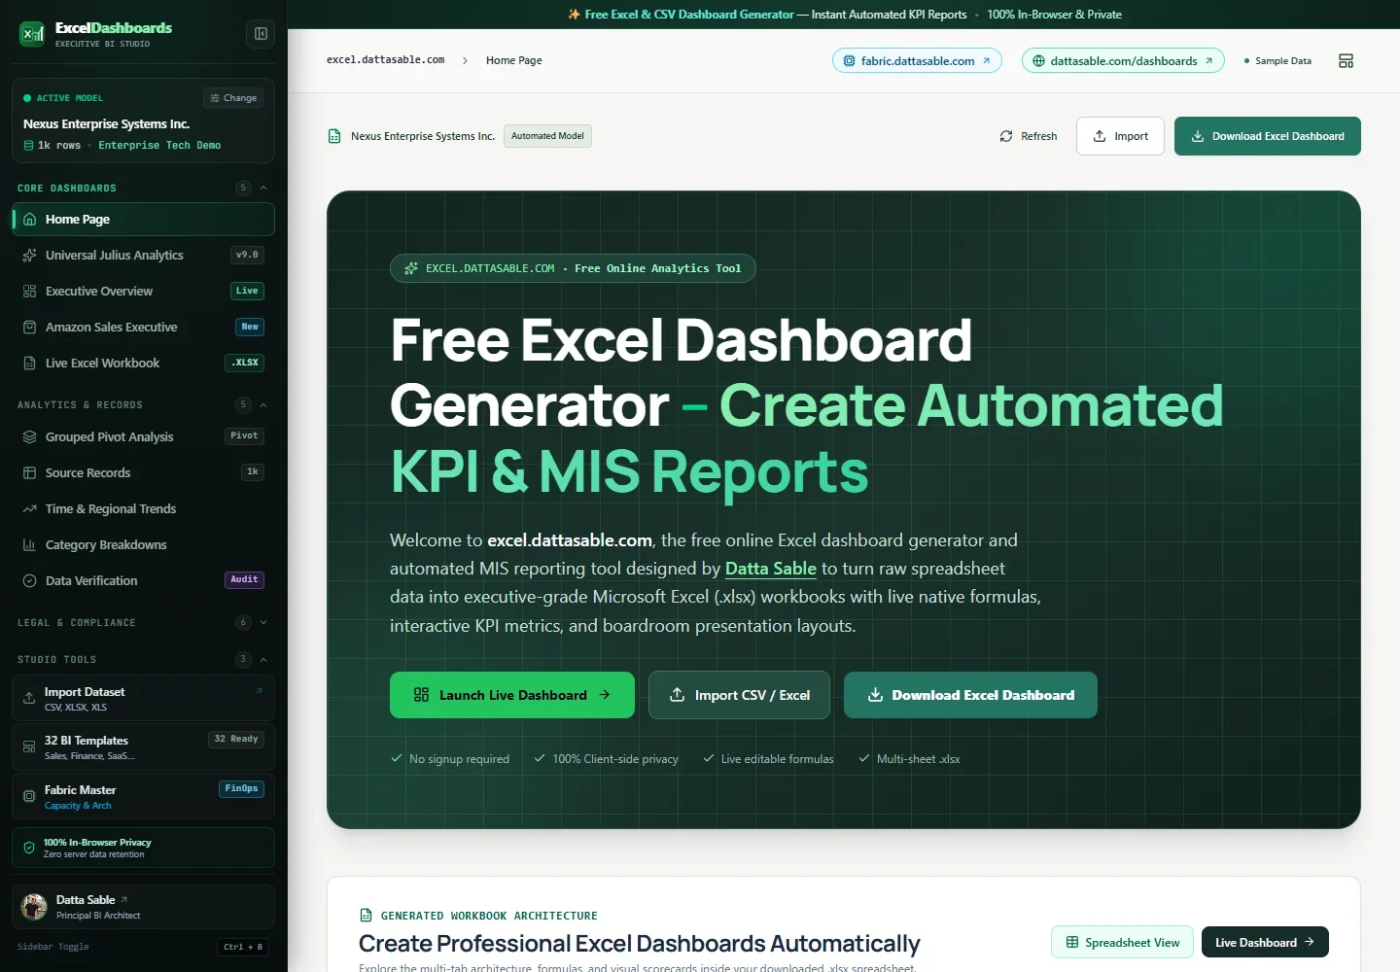
Task: Click Amazon Sales Executive bag icon
Action: 29,328
